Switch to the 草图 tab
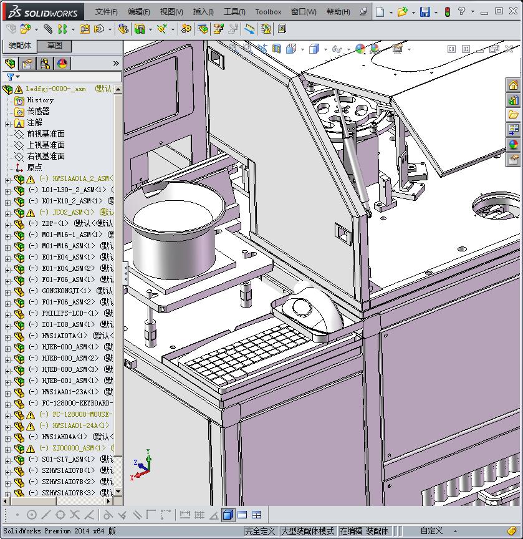 54,46
